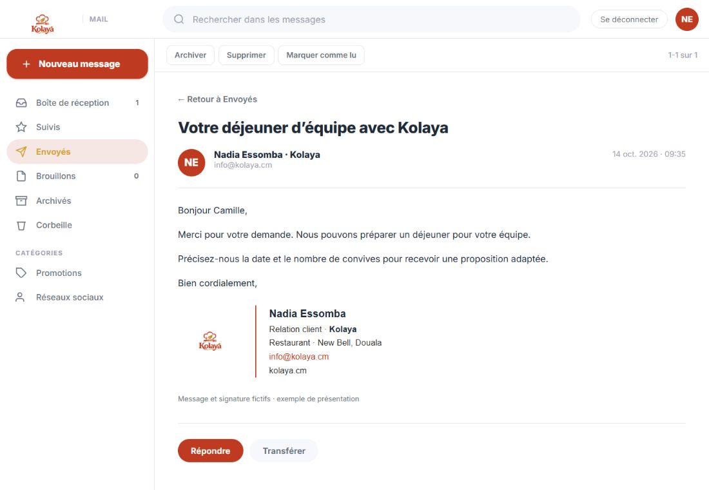Select the Envoyés folder
The image size is (709, 490).
[77, 152]
